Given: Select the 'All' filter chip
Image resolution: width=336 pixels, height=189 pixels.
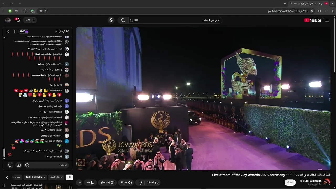Looking at the screenshot, I should point(69,177).
